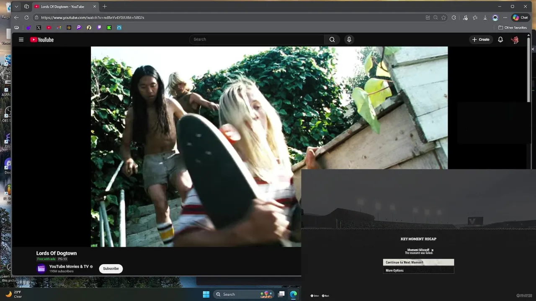Open Edge workspaces icon

tap(26, 7)
